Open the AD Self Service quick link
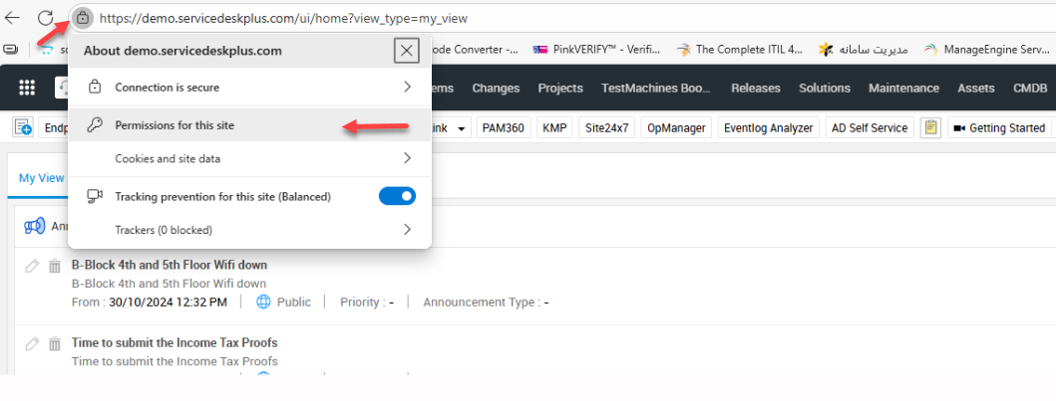The width and height of the screenshot is (1056, 401). pos(870,127)
